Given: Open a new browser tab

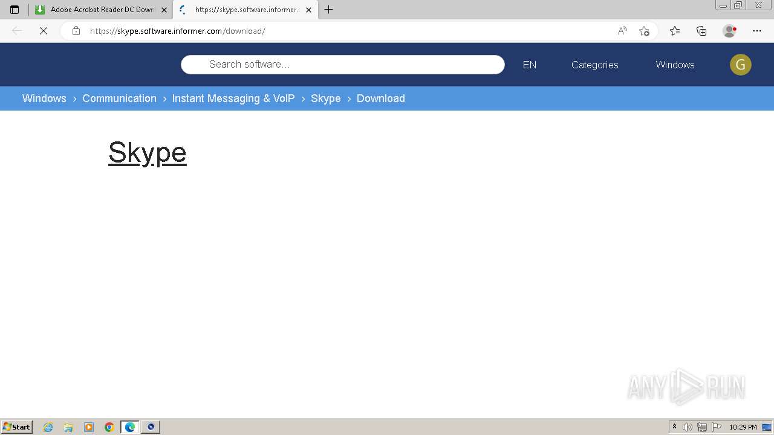Looking at the screenshot, I should pos(329,10).
